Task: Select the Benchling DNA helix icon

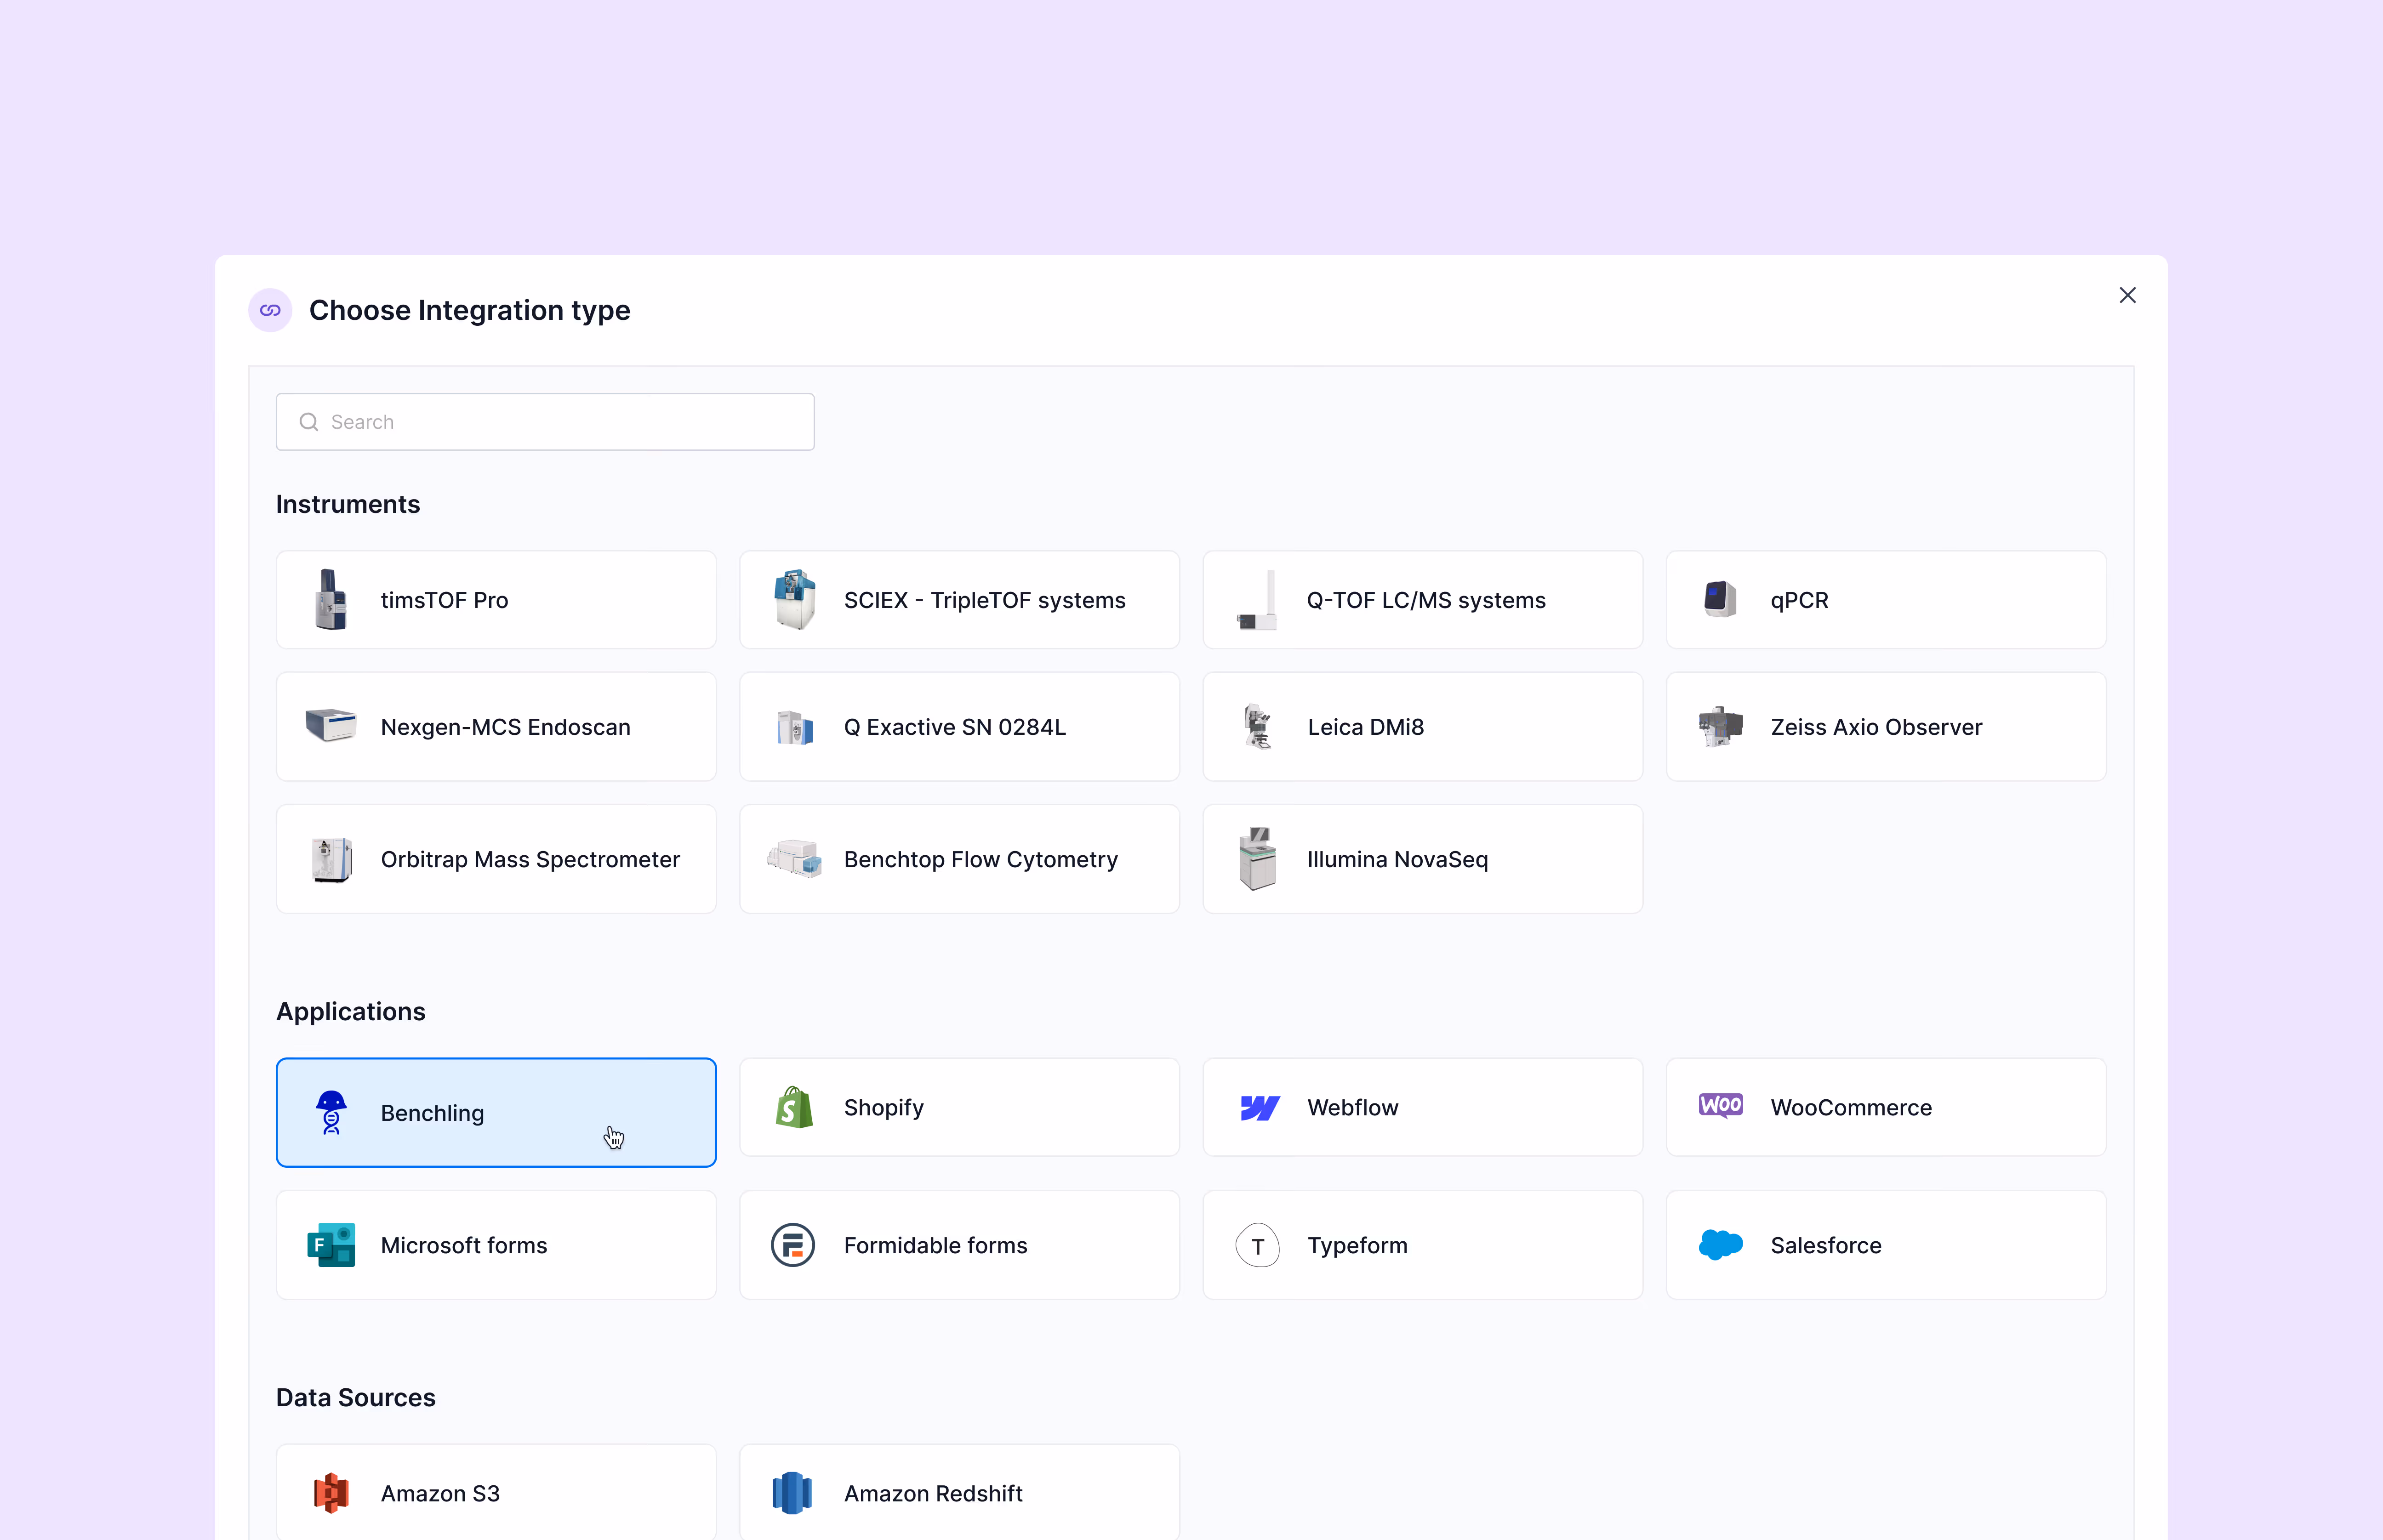Action: [x=331, y=1112]
